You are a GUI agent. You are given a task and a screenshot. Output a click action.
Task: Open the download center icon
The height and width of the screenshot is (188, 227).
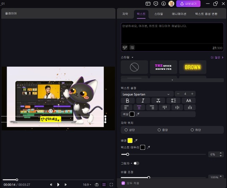tap(164, 4)
